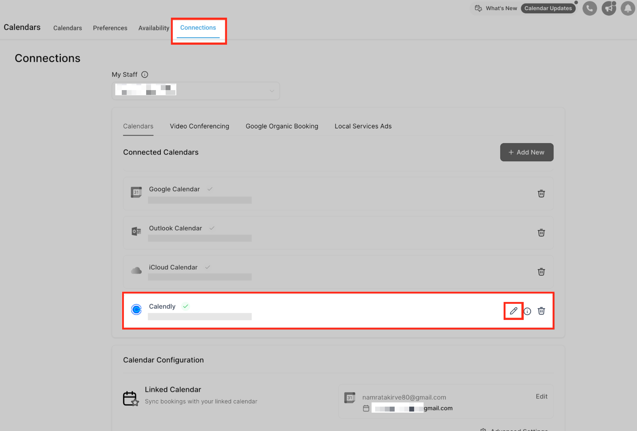Delete the Google Calendar connection
The height and width of the screenshot is (431, 637).
pos(541,194)
